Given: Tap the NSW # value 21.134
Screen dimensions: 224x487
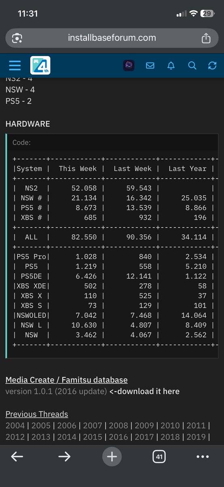Looking at the screenshot, I should click(84, 198).
